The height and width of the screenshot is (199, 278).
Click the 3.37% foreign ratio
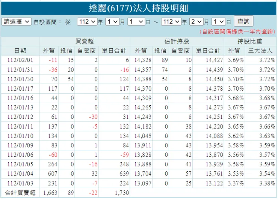click(x=236, y=183)
